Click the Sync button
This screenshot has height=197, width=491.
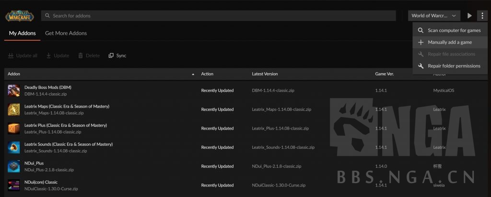click(x=117, y=55)
